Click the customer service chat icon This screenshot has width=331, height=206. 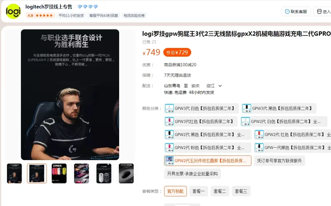click(287, 12)
